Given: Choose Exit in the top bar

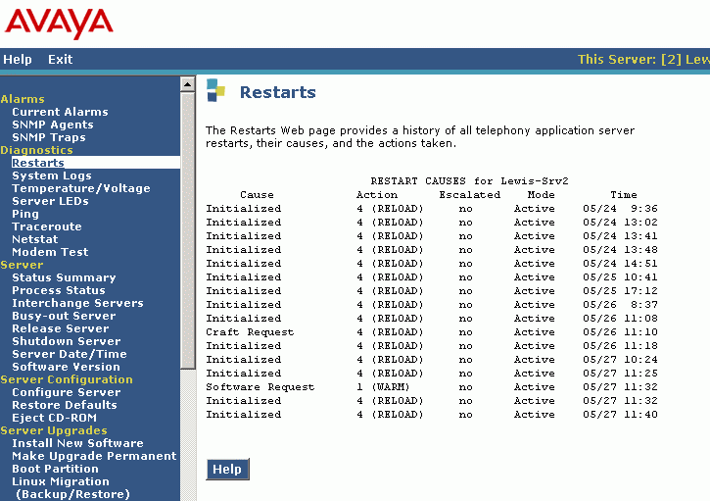Looking at the screenshot, I should click(60, 60).
